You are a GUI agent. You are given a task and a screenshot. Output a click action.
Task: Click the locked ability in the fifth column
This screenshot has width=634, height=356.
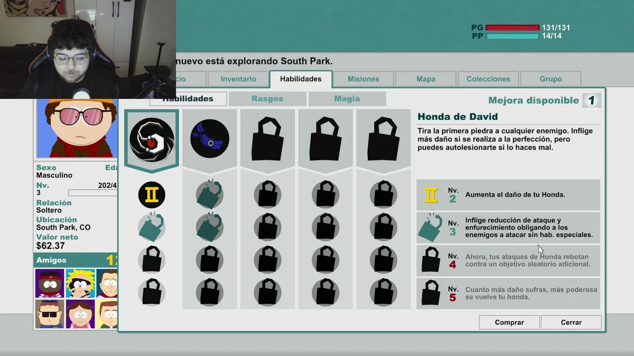pos(383,138)
